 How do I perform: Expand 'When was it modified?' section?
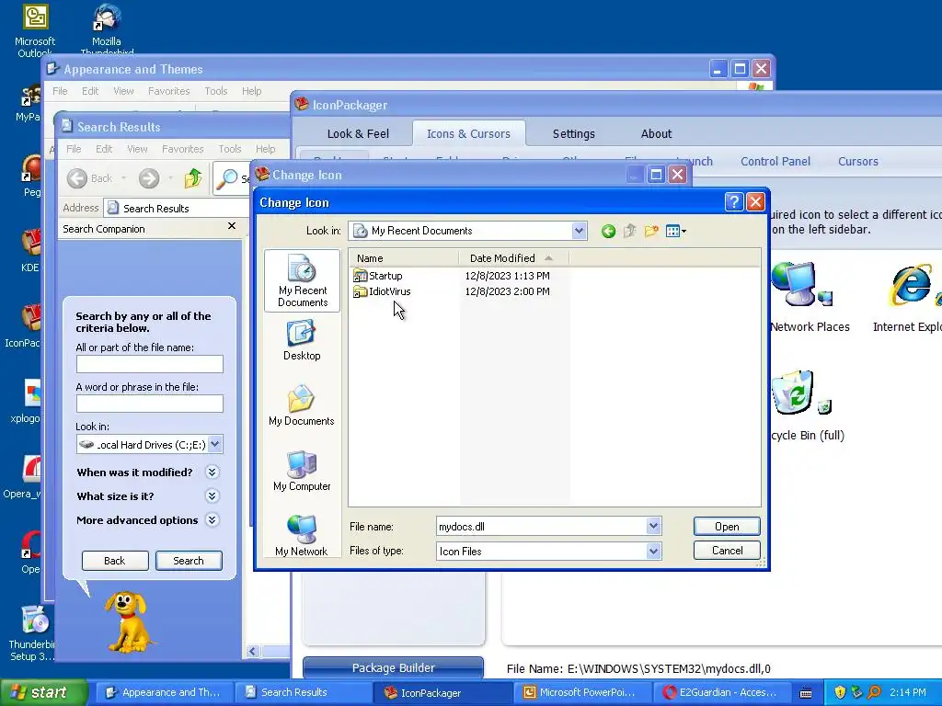tap(213, 472)
